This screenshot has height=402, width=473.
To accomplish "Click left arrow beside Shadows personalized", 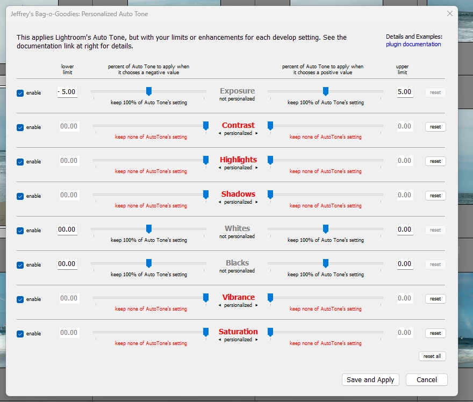I will (220, 202).
